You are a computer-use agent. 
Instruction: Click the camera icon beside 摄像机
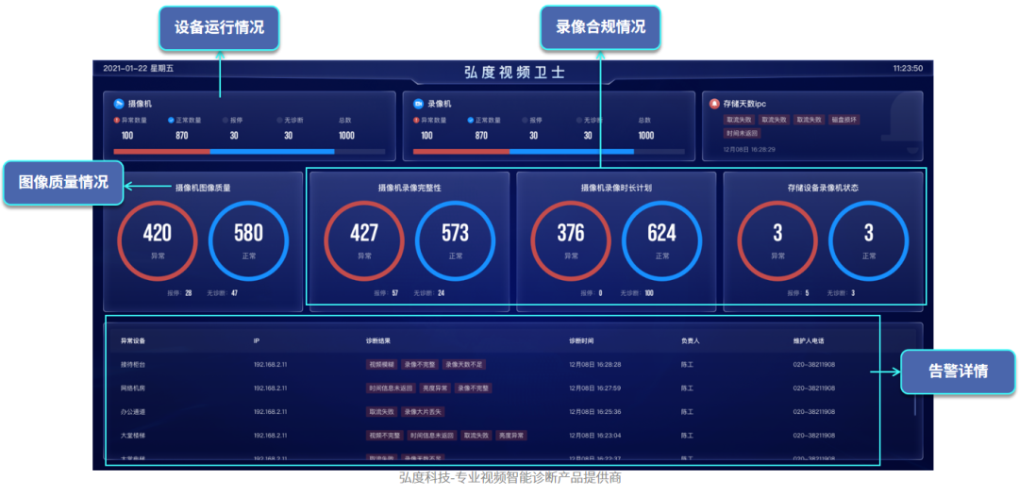(x=119, y=104)
